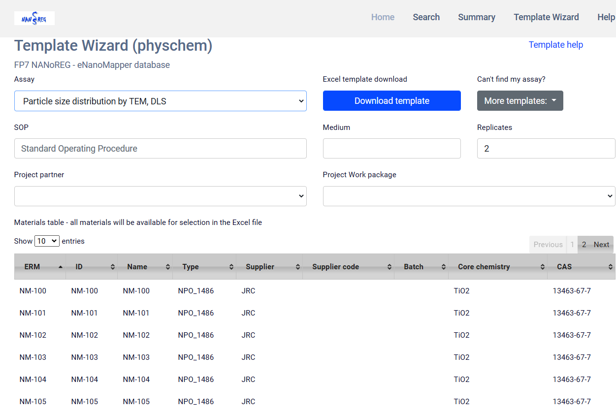Image resolution: width=616 pixels, height=413 pixels.
Task: Open the Assay dropdown
Action: click(161, 101)
